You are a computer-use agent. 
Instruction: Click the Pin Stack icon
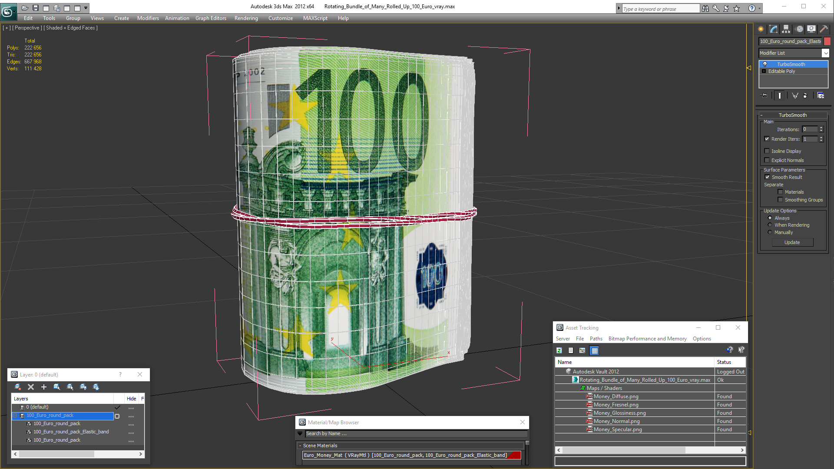pos(764,96)
